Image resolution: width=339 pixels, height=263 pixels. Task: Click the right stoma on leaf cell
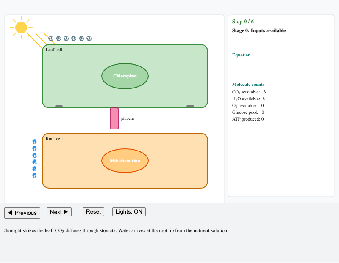(190, 106)
